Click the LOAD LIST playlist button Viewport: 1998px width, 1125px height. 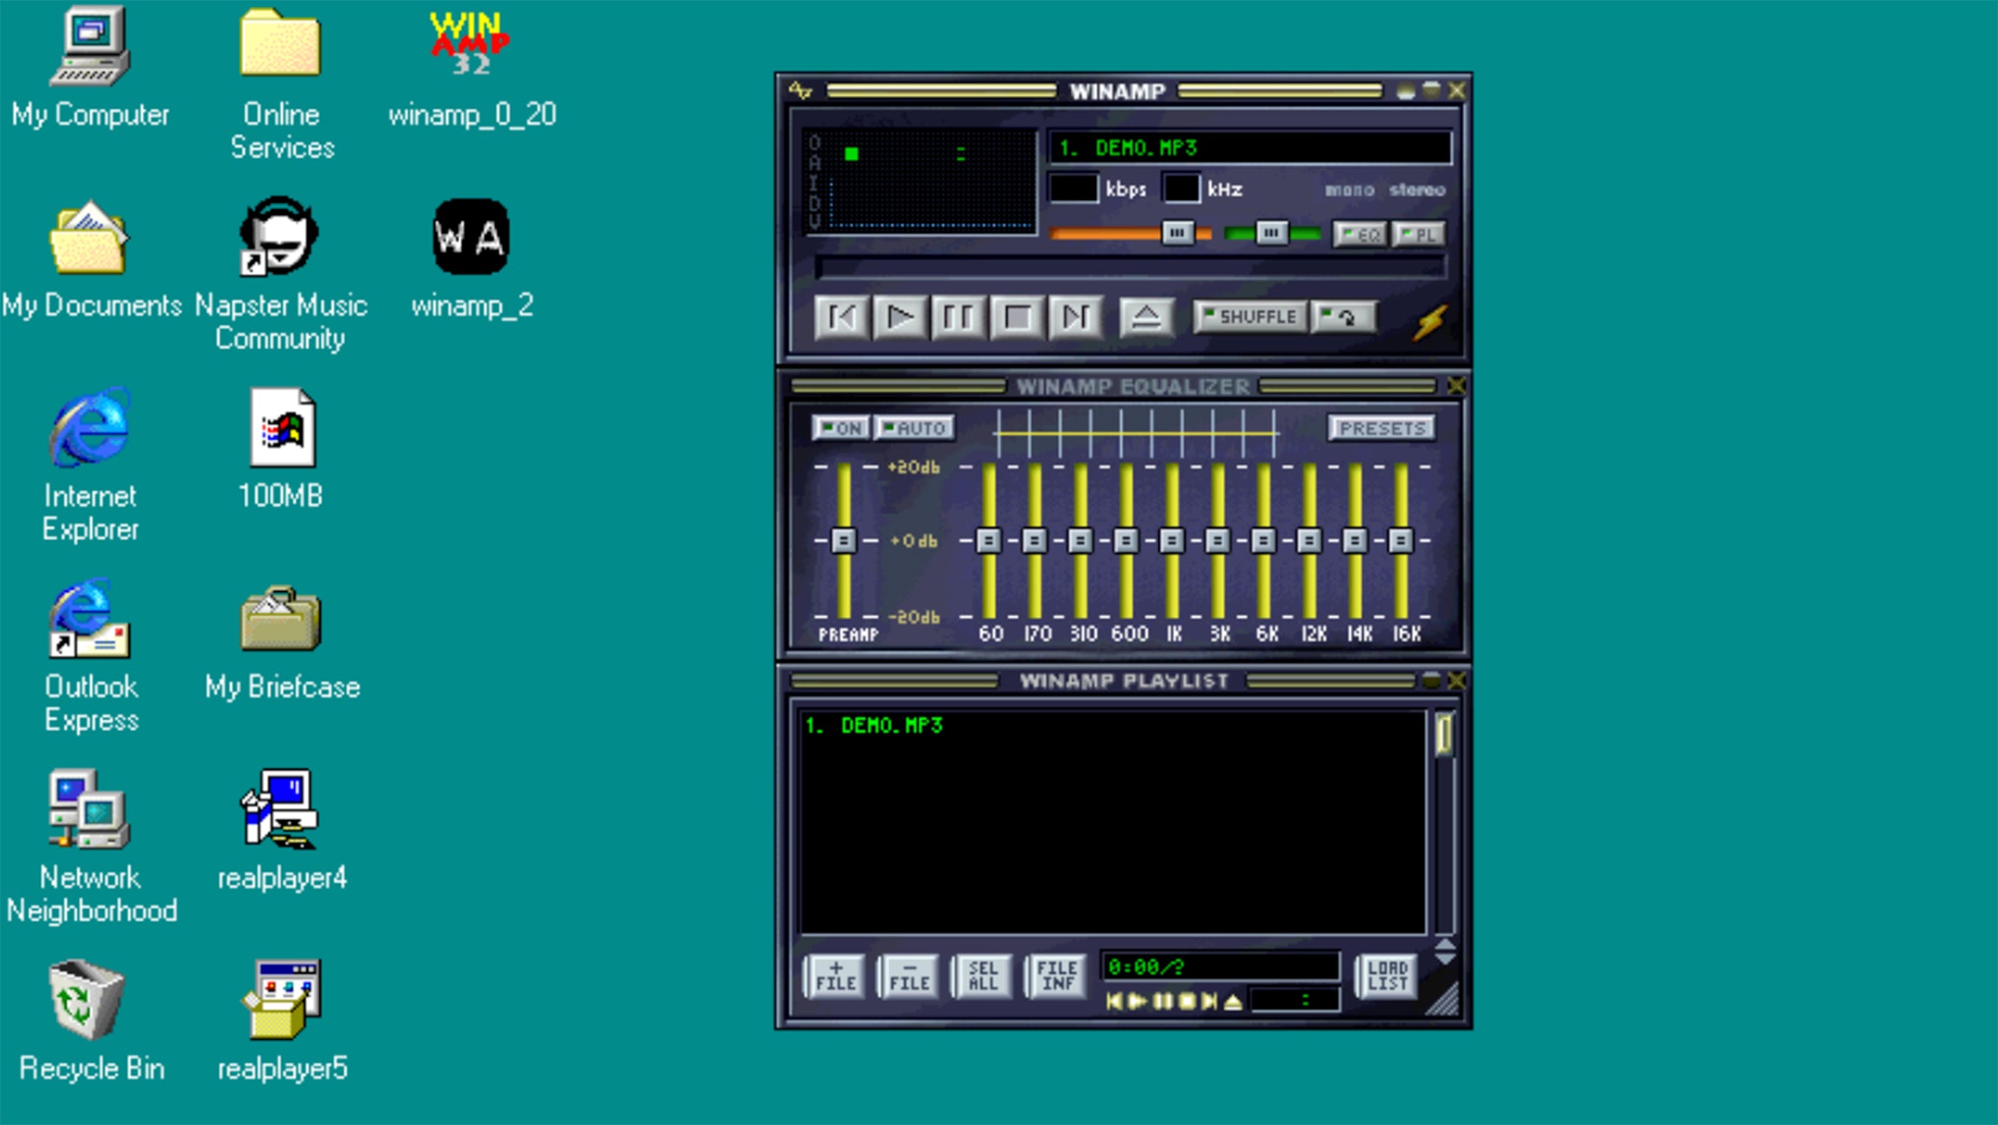pos(1386,976)
